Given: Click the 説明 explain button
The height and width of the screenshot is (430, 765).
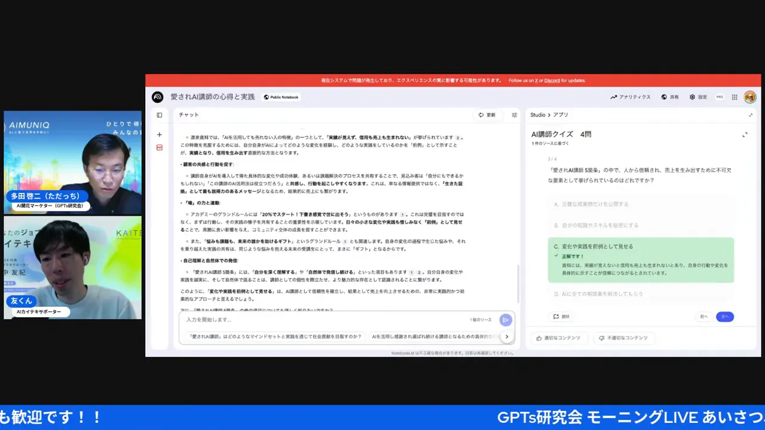Looking at the screenshot, I should coord(561,317).
